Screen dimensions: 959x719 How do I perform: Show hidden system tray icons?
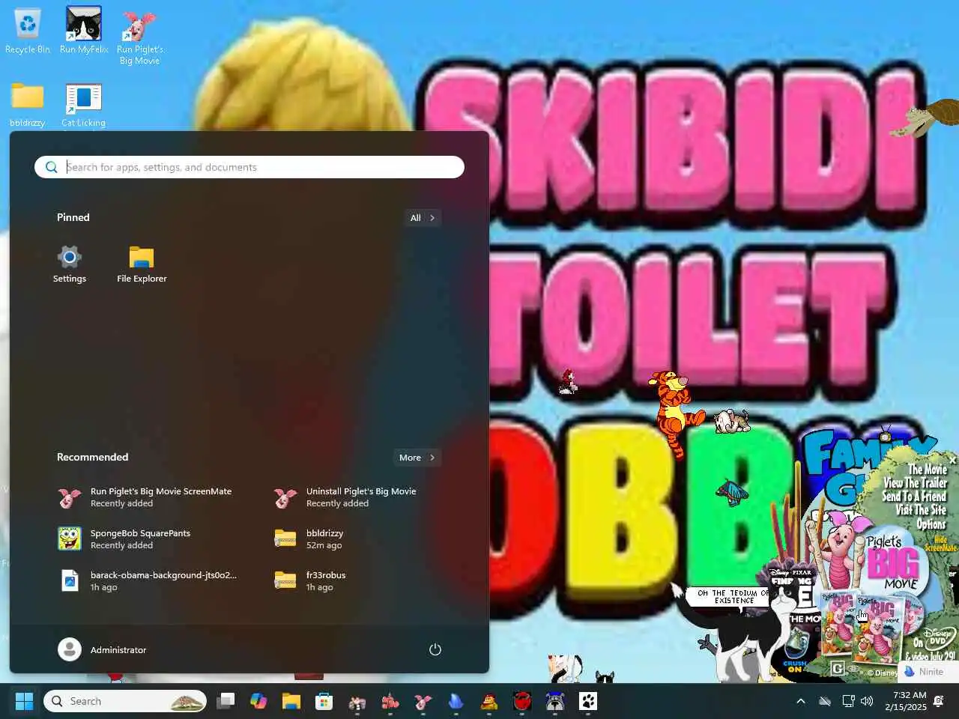click(x=801, y=701)
